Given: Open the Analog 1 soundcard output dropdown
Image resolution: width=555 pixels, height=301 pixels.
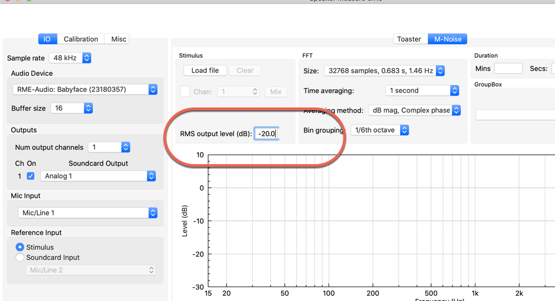Looking at the screenshot, I should coord(98,176).
